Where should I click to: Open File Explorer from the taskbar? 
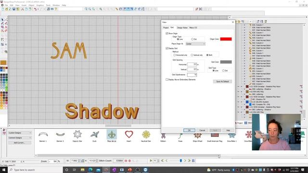pos(82,170)
